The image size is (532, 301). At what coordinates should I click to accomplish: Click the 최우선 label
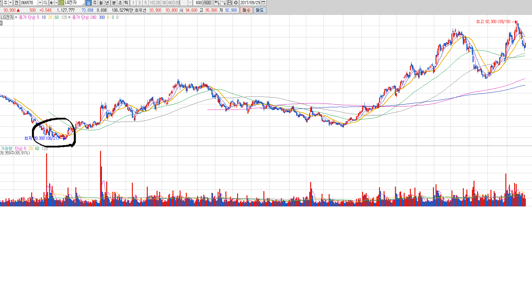(140, 10)
